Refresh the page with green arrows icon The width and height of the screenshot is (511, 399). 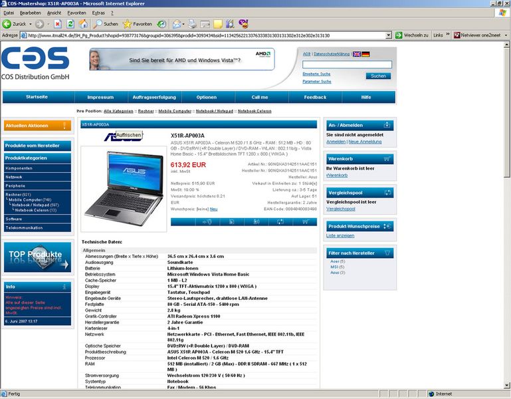point(70,24)
